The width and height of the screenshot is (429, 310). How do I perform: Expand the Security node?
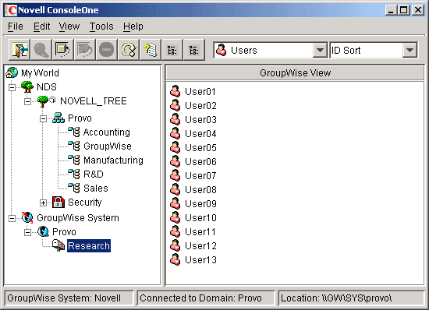pos(43,203)
